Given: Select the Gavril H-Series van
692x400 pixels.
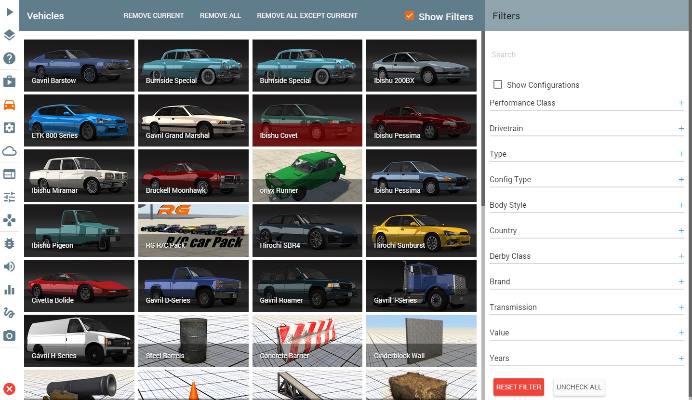Looking at the screenshot, I should click(79, 341).
